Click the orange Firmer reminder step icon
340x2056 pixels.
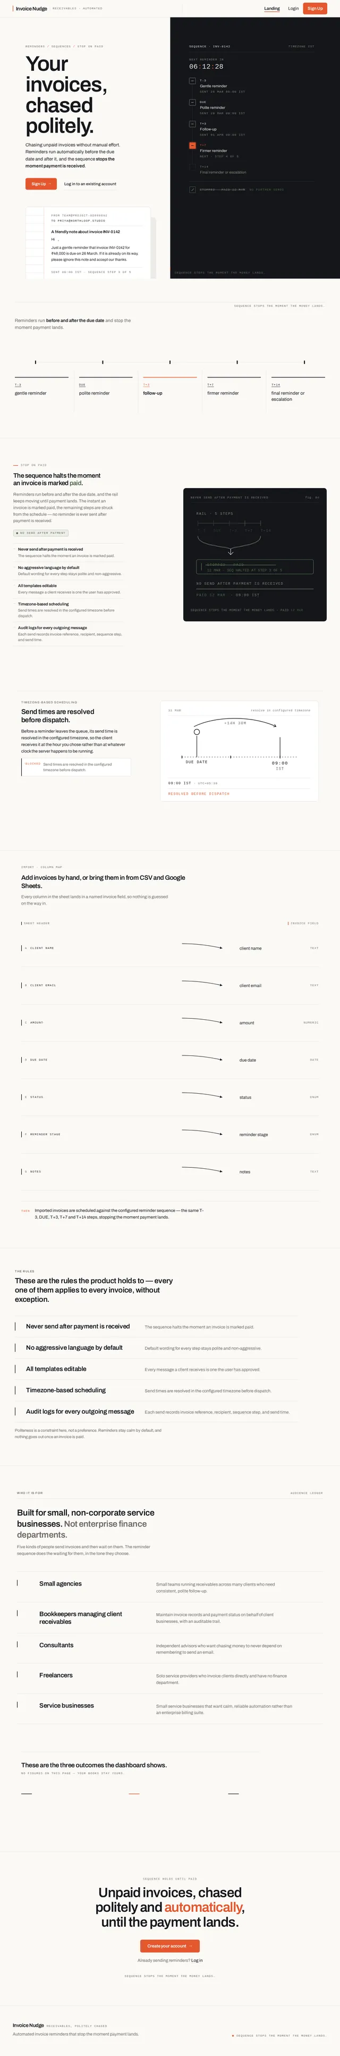click(192, 145)
